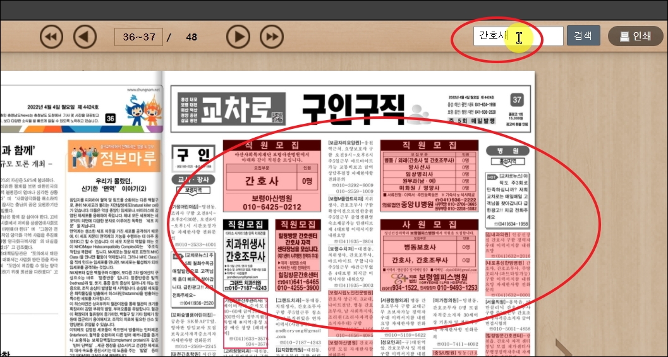Click the 병동보호사 row in the job table

pyautogui.click(x=429, y=246)
